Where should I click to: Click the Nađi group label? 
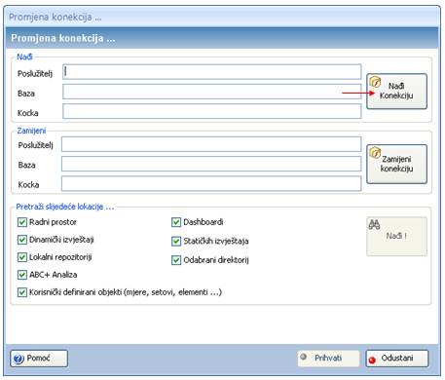tap(24, 57)
